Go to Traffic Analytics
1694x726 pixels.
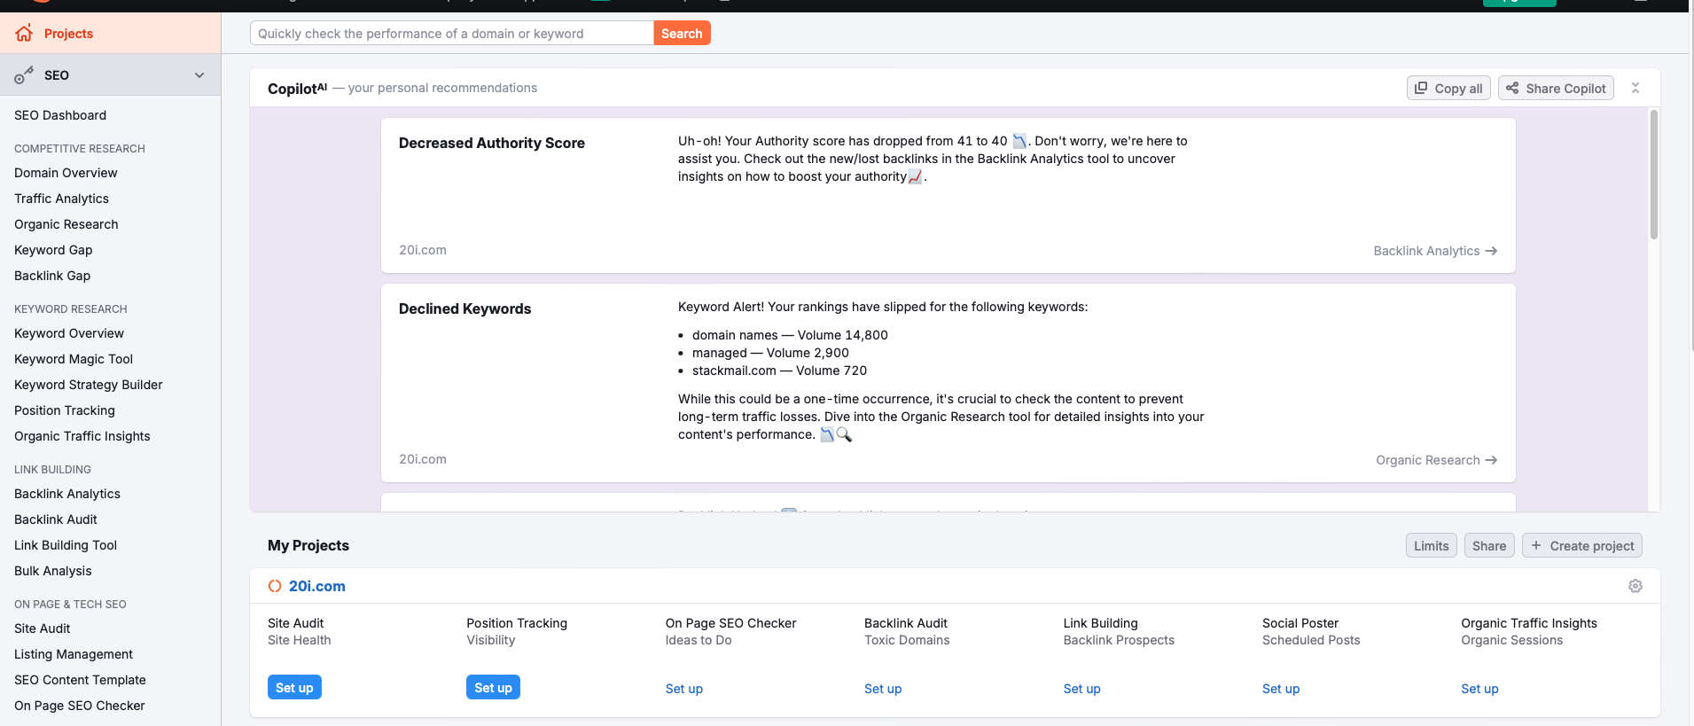click(61, 199)
